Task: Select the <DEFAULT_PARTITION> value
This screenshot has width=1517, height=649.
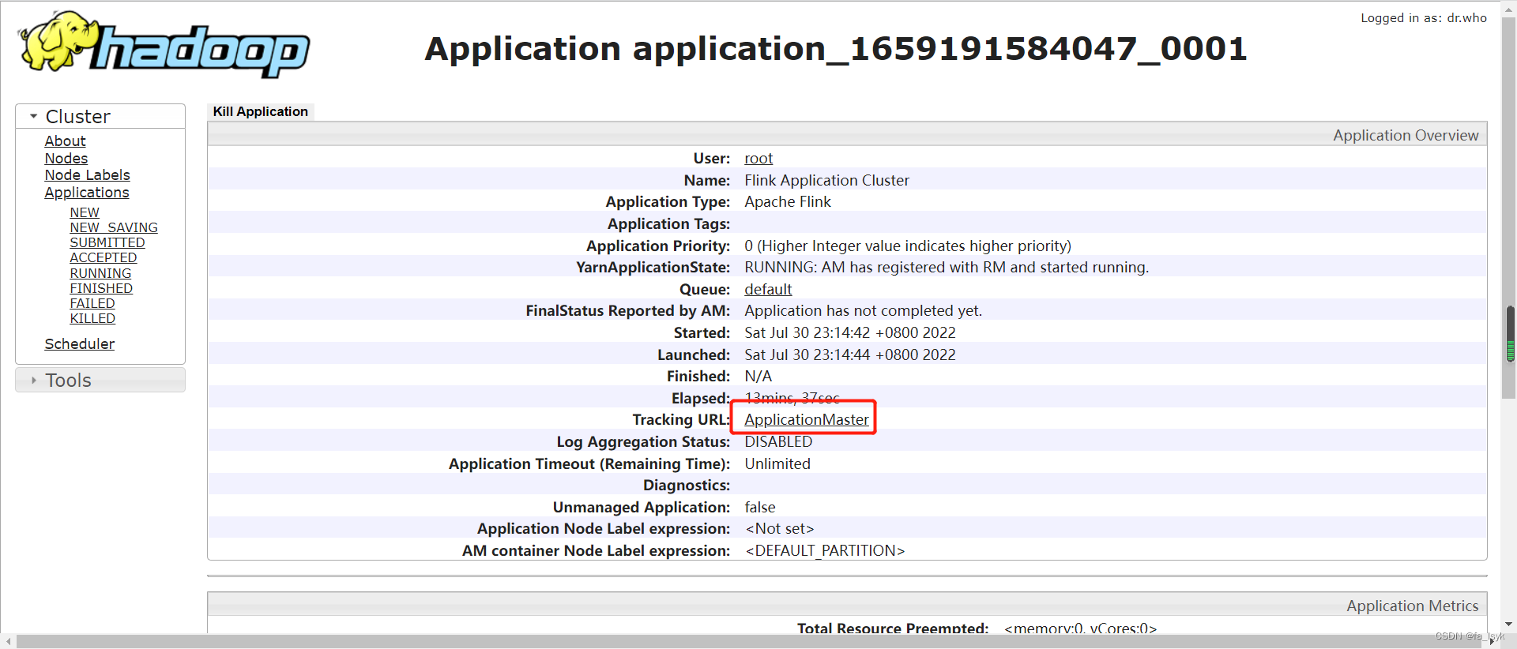Action: coord(825,551)
